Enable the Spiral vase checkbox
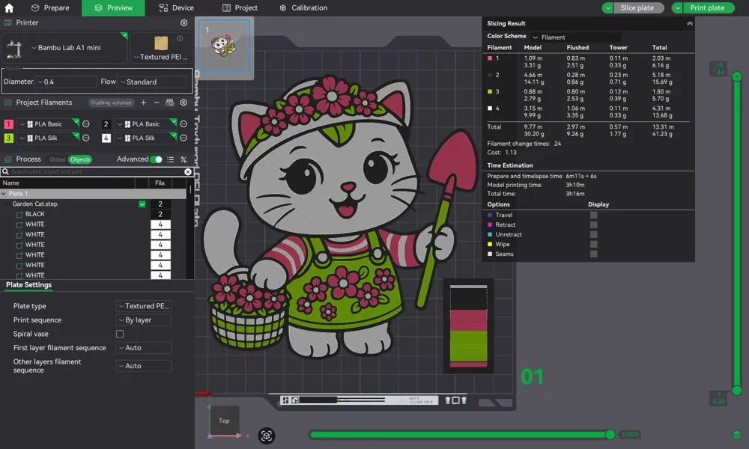Image resolution: width=749 pixels, height=449 pixels. click(x=120, y=334)
